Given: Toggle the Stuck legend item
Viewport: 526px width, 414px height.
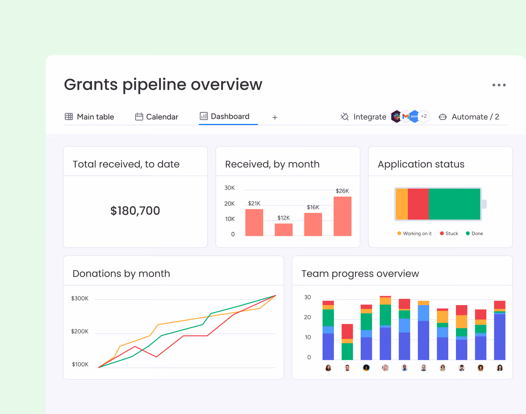Looking at the screenshot, I should point(449,233).
